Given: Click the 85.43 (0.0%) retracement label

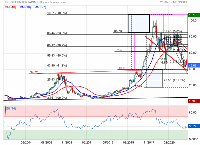Looking at the screenshot, I should (173, 31).
